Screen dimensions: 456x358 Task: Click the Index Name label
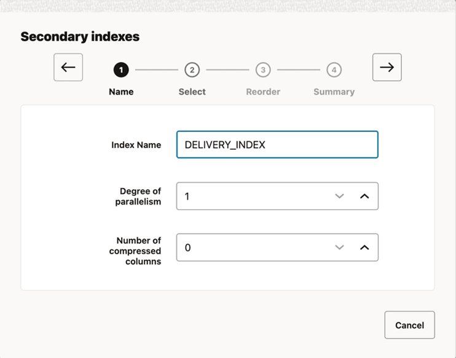pos(136,145)
